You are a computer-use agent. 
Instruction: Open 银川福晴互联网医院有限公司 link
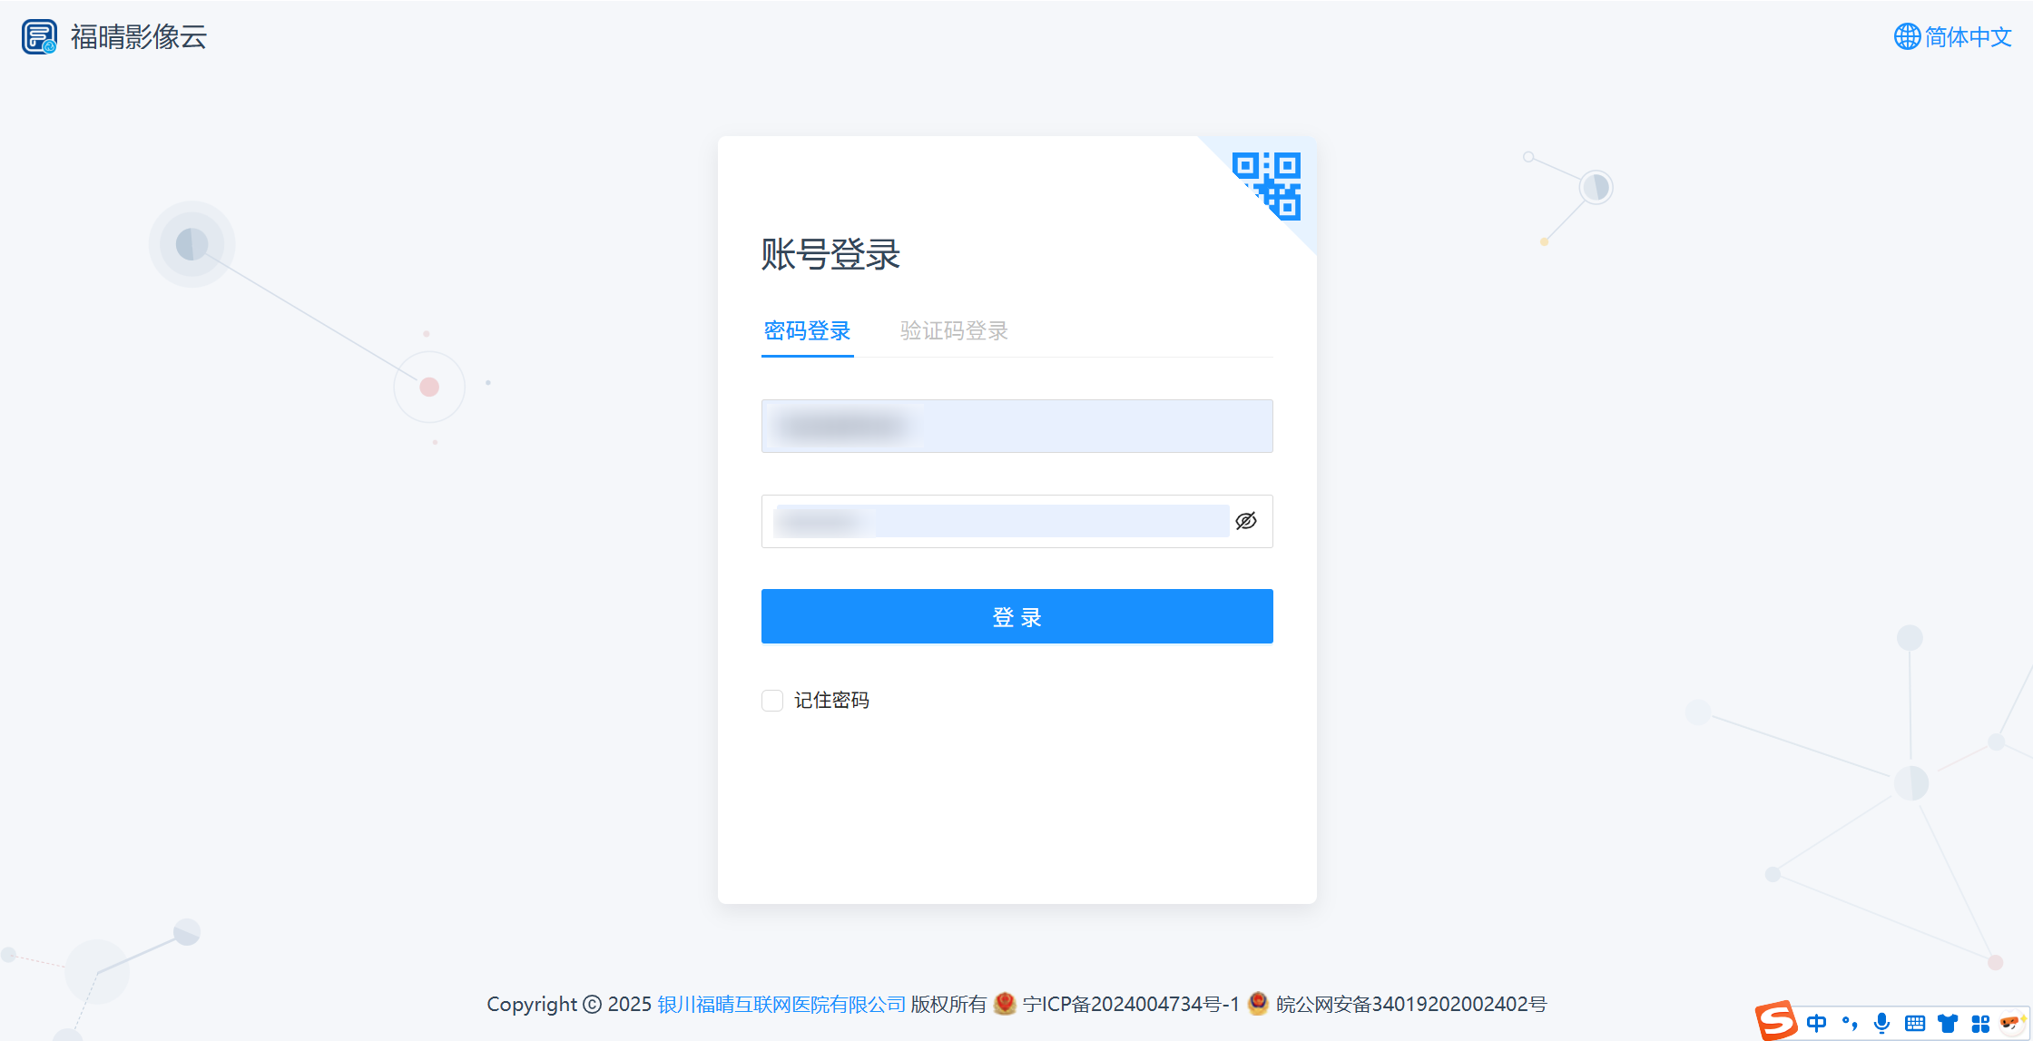coord(782,1005)
